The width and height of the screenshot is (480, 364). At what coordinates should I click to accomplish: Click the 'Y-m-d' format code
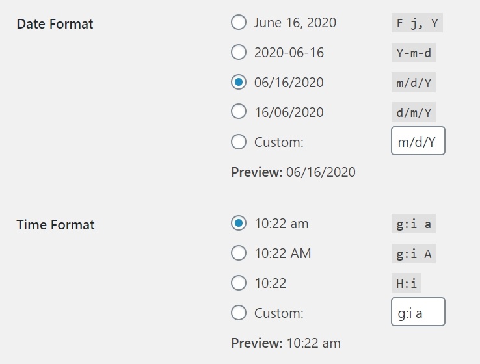(x=414, y=53)
